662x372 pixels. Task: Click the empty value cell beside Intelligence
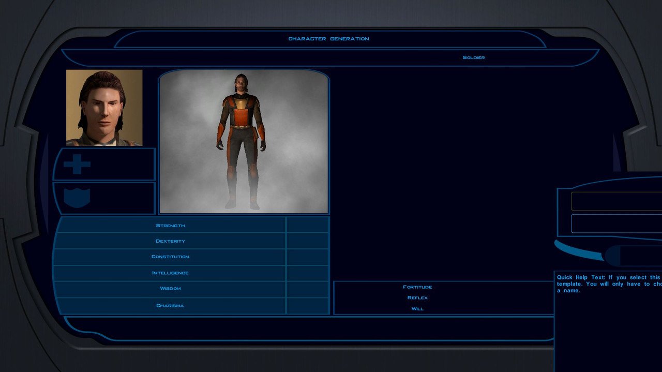point(308,273)
